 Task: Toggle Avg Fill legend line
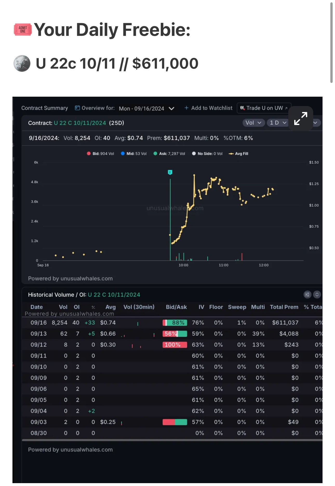[x=238, y=154]
